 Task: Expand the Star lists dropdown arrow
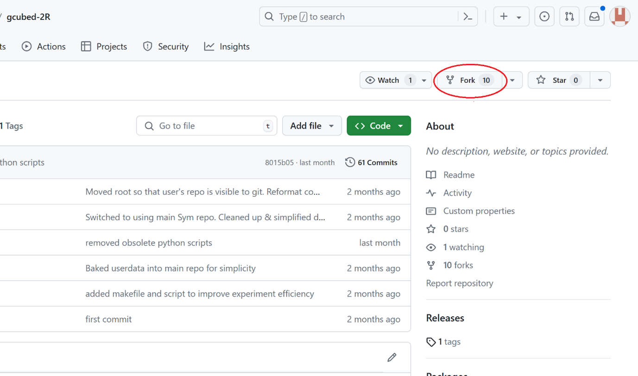[600, 80]
